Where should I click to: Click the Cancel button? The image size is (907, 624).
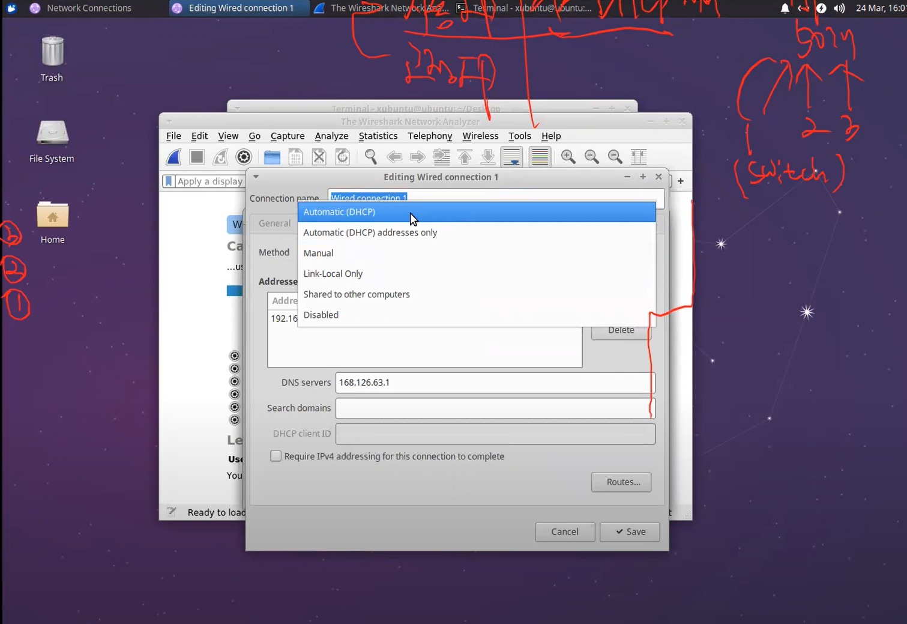565,532
